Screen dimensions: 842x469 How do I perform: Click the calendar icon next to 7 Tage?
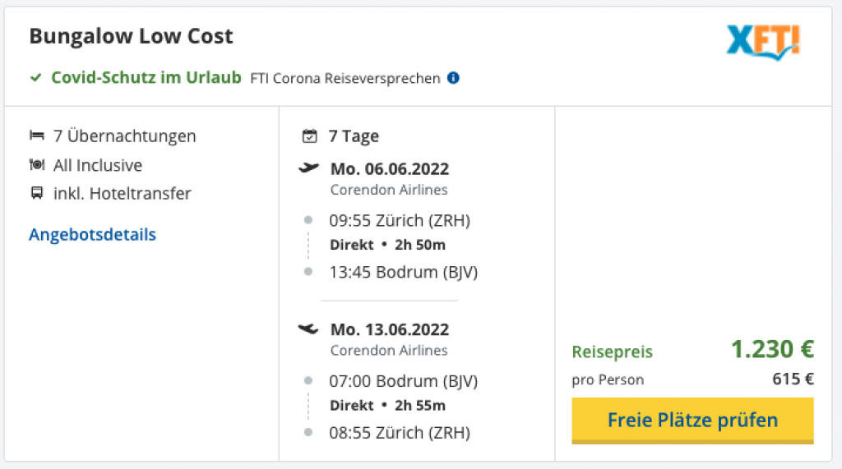tap(310, 136)
